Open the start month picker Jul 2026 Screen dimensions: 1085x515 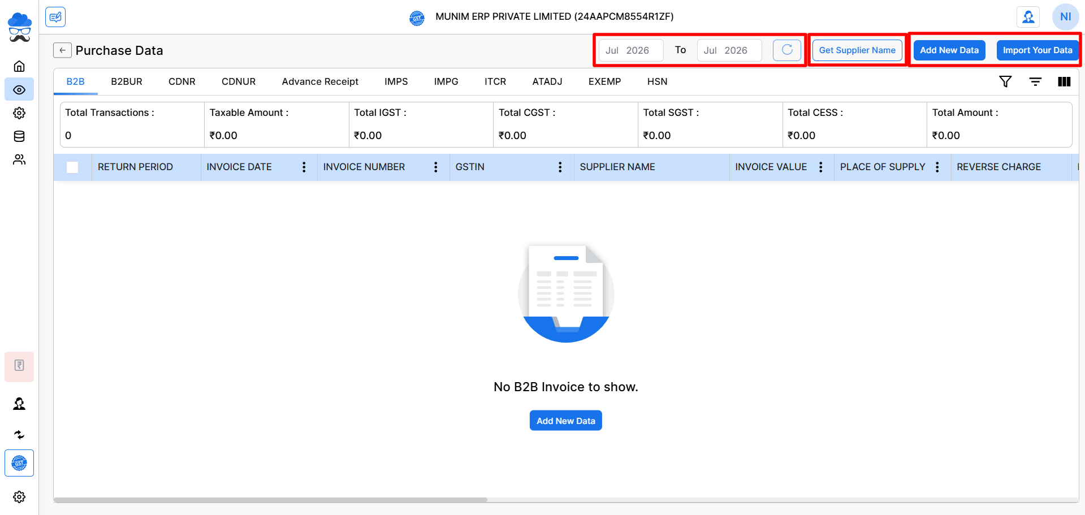click(631, 50)
